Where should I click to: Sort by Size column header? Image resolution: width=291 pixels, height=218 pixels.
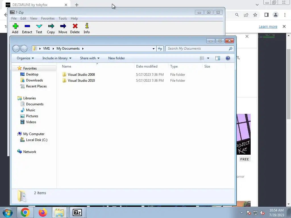click(214, 66)
